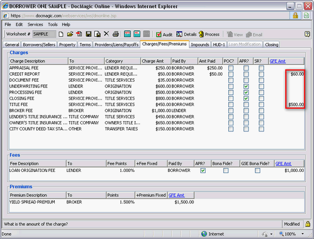Image resolution: width=314 pixels, height=239 pixels.
Task: Click the Internet Explorer logo in the title bar
Action: point(5,6)
